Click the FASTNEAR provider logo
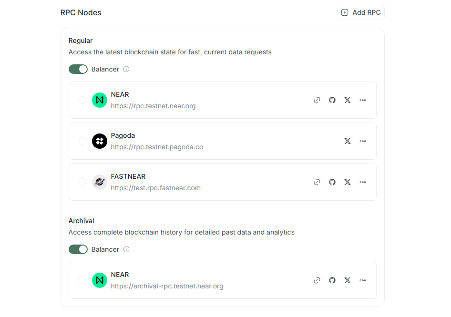The height and width of the screenshot is (317, 451). (x=100, y=182)
